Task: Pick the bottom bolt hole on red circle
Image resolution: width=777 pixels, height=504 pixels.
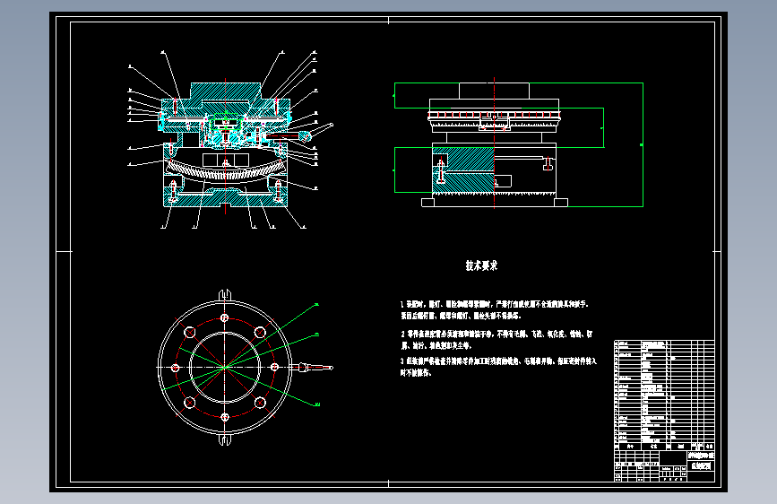Action: tap(225, 417)
